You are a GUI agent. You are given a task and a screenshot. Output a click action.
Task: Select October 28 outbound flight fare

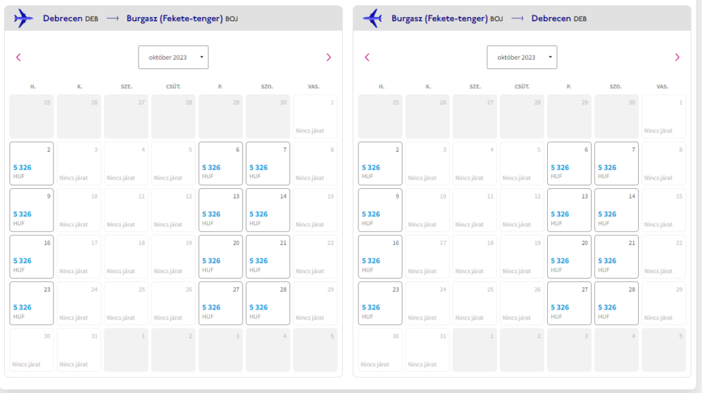268,303
